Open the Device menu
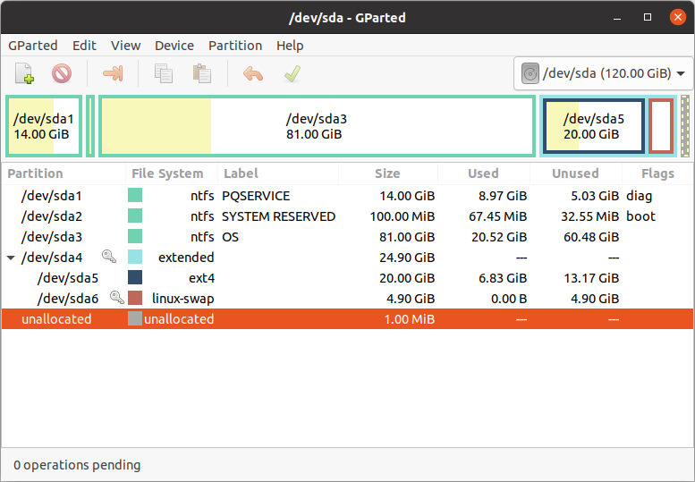695x482 pixels. tap(174, 46)
